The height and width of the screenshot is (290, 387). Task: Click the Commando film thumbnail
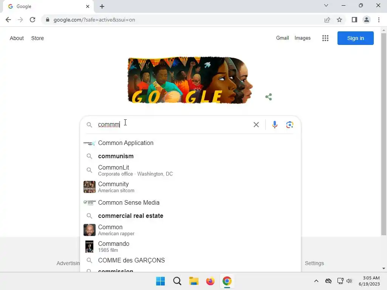click(x=89, y=247)
